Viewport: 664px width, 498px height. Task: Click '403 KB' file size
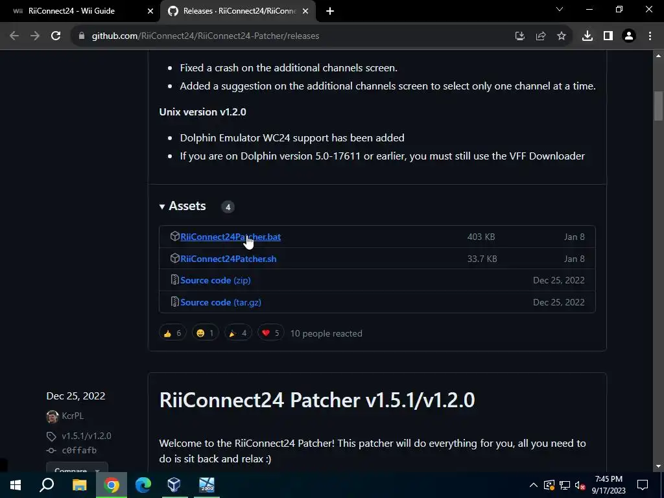click(481, 237)
